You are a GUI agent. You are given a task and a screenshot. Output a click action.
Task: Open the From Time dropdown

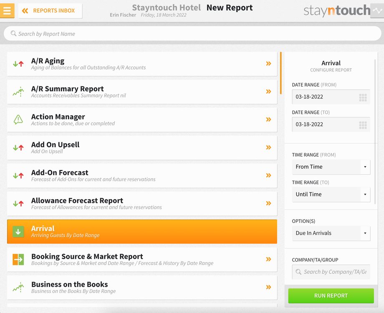coord(331,167)
